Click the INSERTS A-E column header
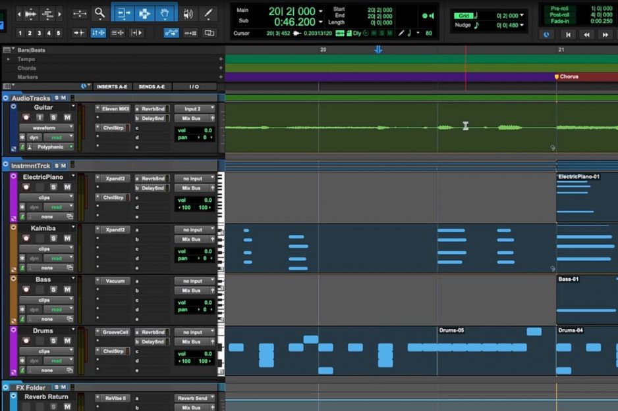The height and width of the screenshot is (411, 618). [x=111, y=87]
